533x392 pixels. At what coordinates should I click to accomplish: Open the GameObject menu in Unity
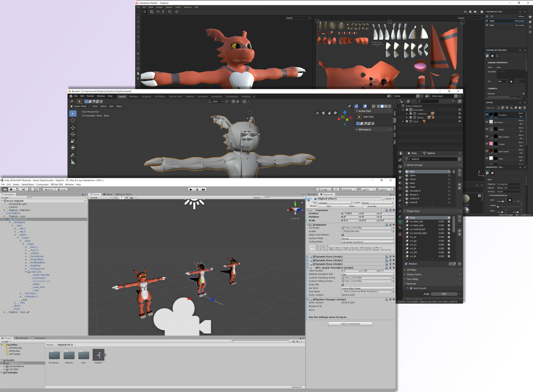click(x=28, y=185)
